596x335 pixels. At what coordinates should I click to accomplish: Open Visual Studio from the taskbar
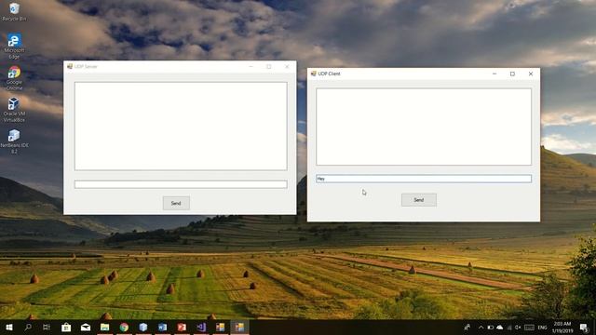(201, 327)
